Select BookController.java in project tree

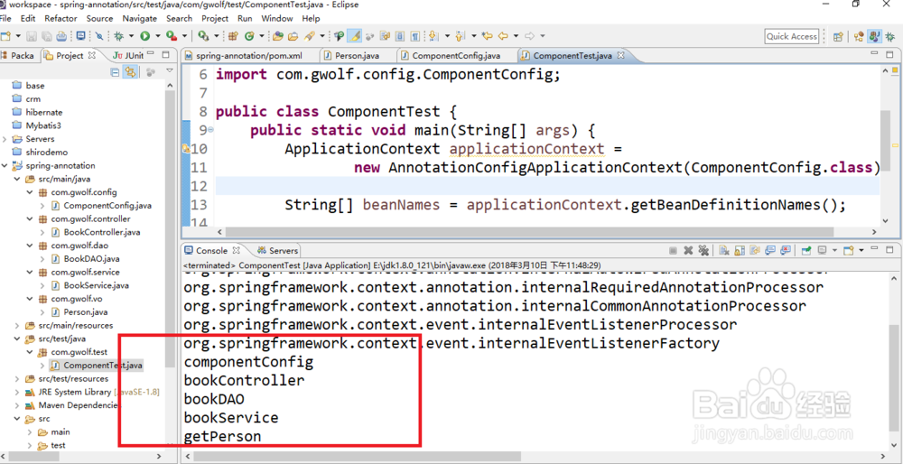coord(102,233)
